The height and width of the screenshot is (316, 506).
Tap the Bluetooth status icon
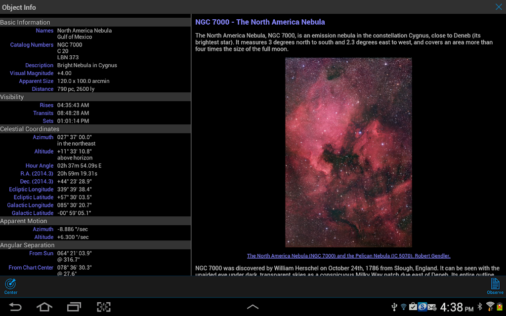[x=480, y=306]
